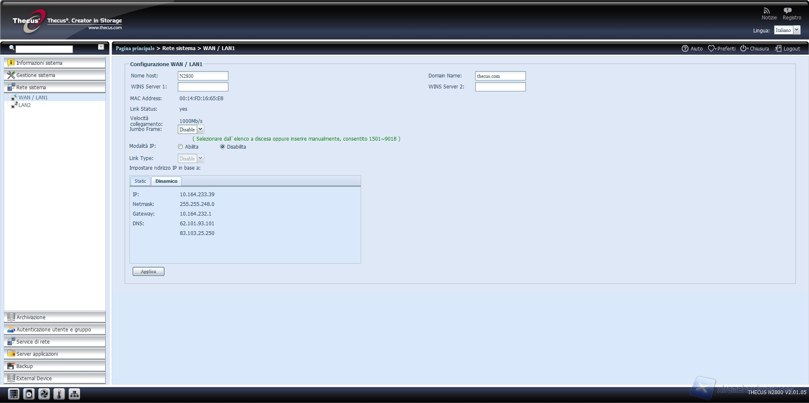This screenshot has height=403, width=809.
Task: Click the fan status icon
Action: tap(44, 394)
